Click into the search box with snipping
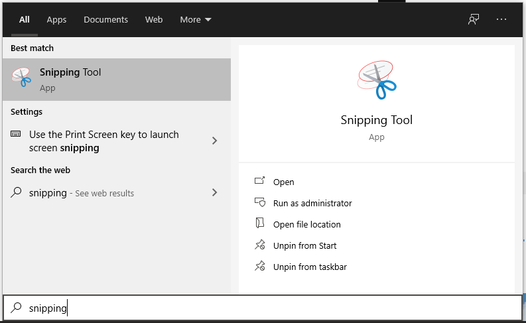The height and width of the screenshot is (323, 526). [262, 308]
